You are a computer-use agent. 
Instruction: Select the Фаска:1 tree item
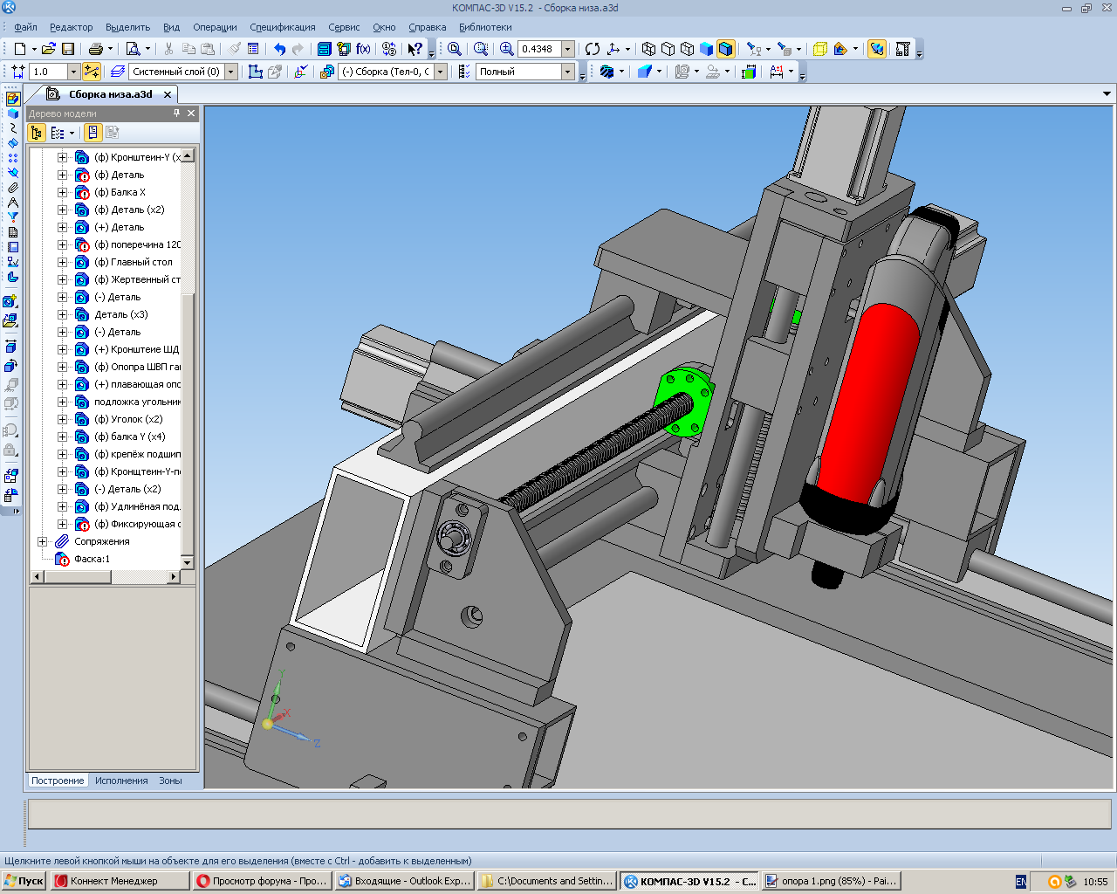click(x=92, y=559)
